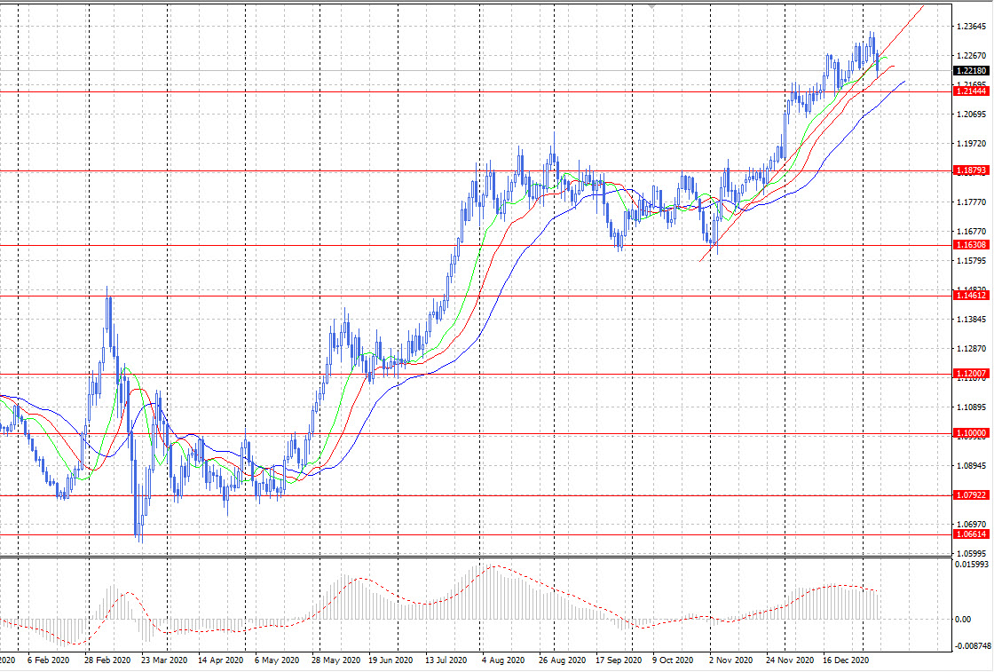Screen dimensions: 994x672
Task: Select the red level label 1.07922
Action: coord(971,495)
